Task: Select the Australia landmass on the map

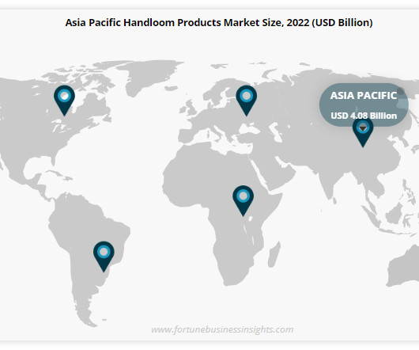Action: tap(404, 268)
